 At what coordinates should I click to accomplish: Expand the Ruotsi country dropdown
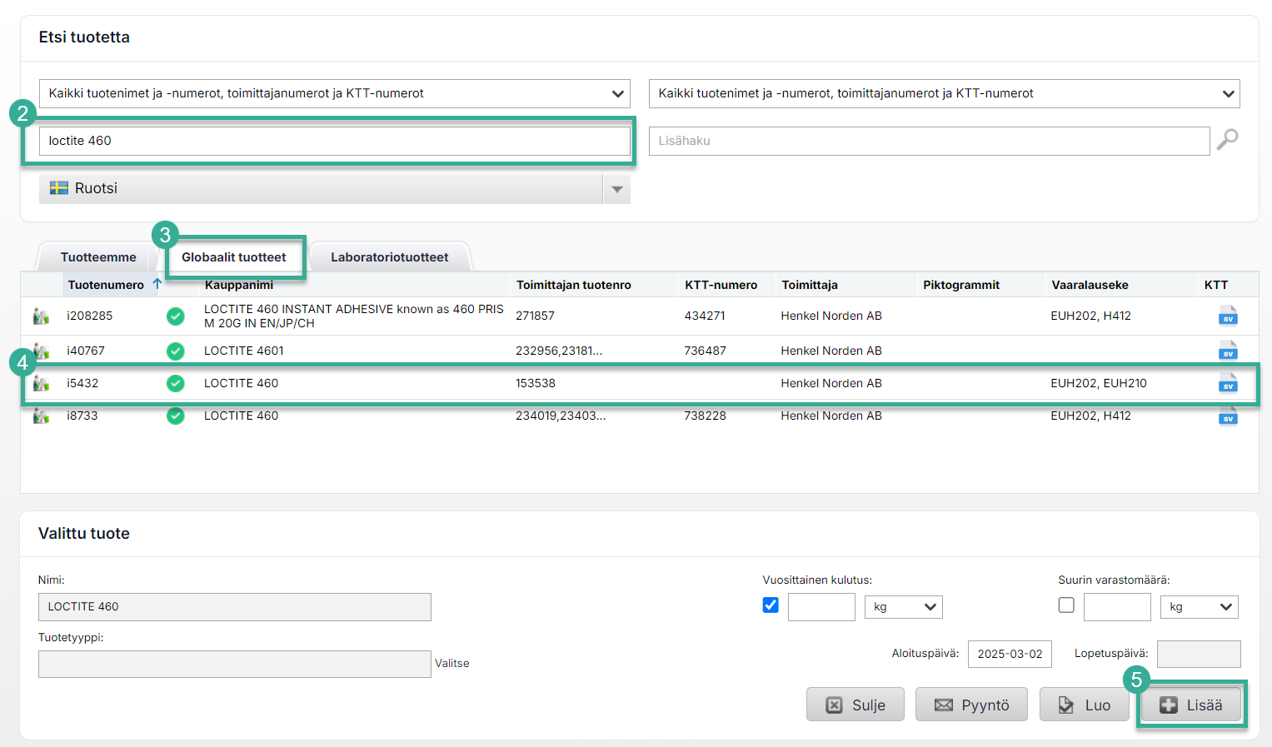pyautogui.click(x=616, y=189)
